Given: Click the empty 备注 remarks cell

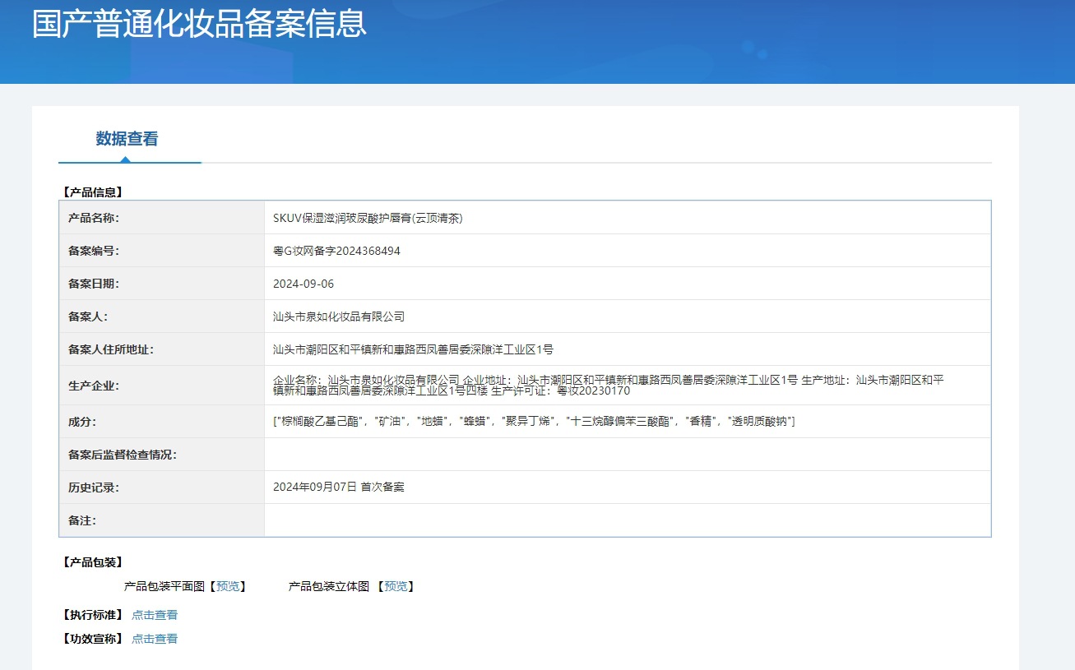Looking at the screenshot, I should [576, 520].
